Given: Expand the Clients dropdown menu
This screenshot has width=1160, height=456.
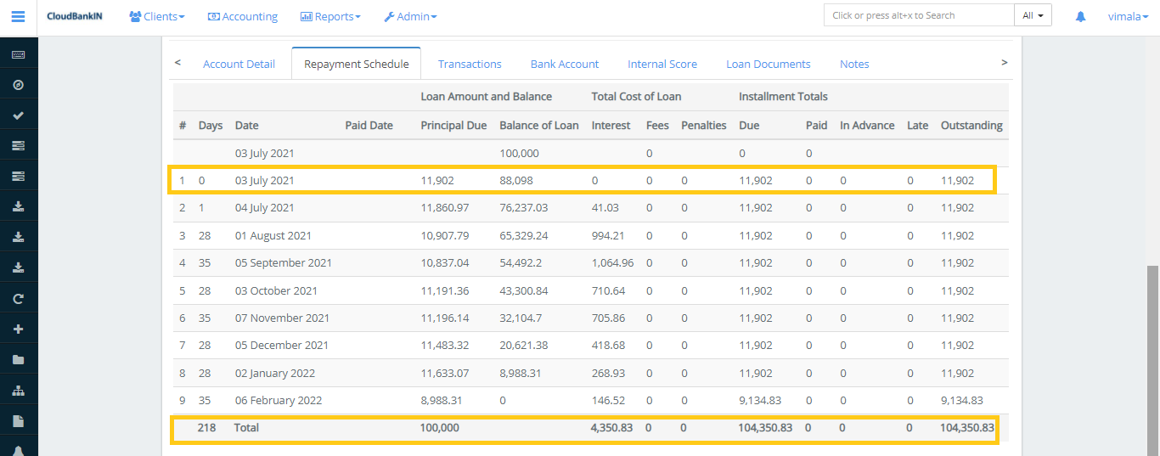Looking at the screenshot, I should pyautogui.click(x=156, y=17).
